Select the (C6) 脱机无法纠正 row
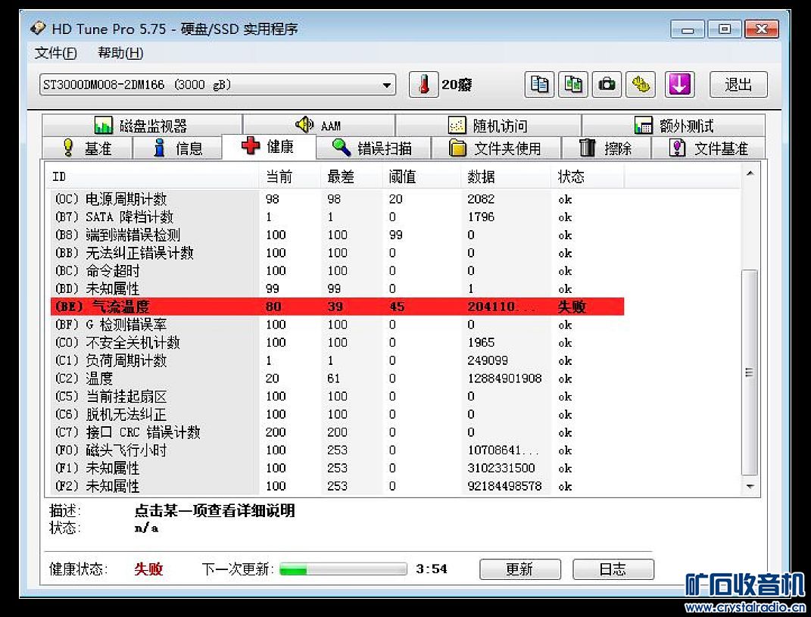 pos(337,414)
